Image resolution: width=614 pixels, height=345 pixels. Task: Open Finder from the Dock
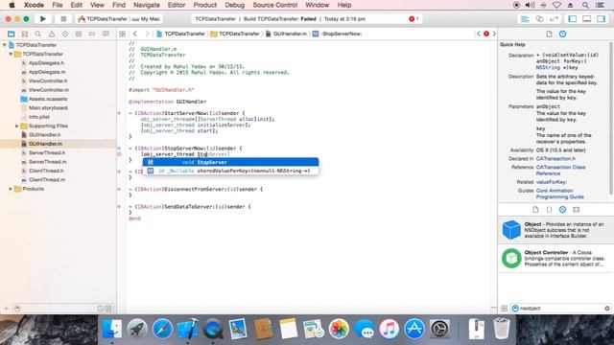112,329
